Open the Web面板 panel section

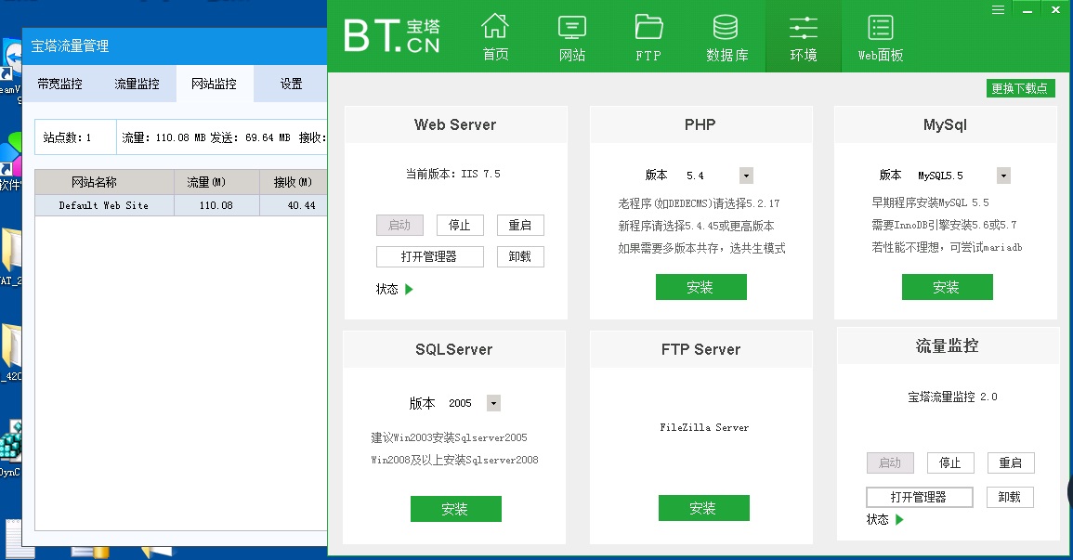tap(881, 37)
